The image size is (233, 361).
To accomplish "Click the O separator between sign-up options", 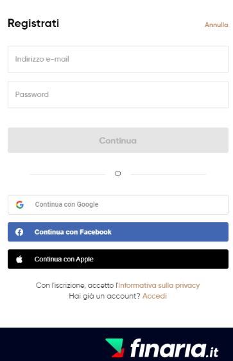I will [117, 173].
